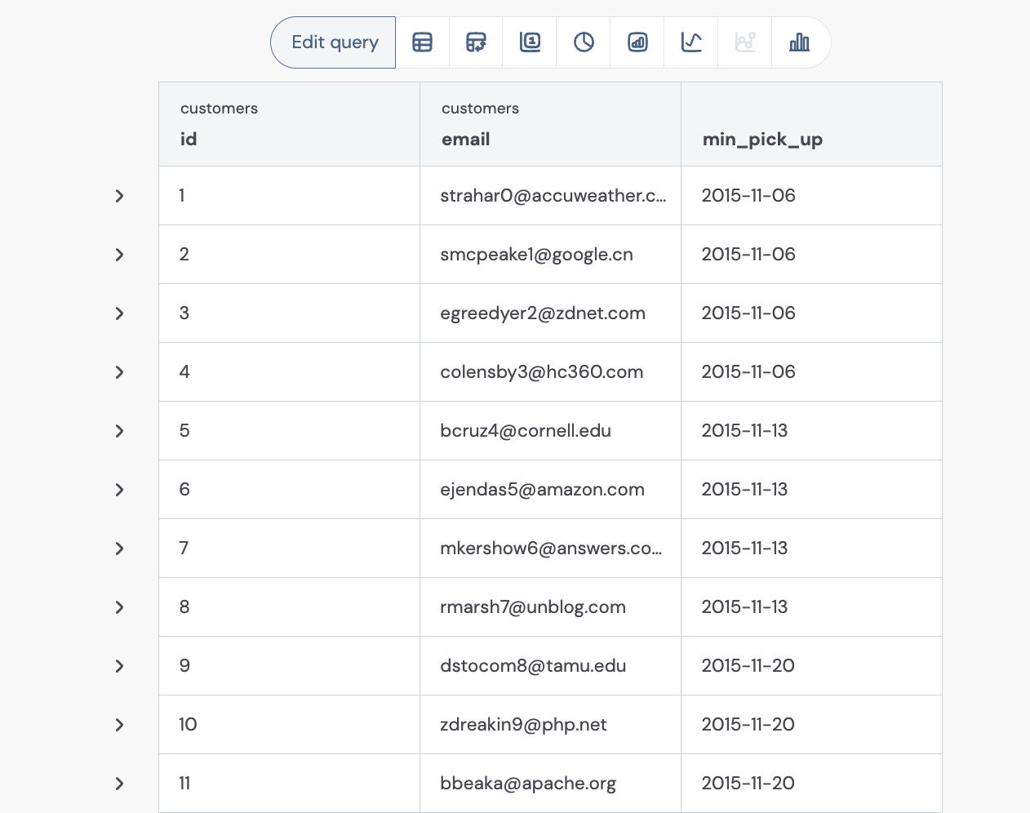Image resolution: width=1030 pixels, height=813 pixels.
Task: Expand the row with id 11
Action: click(x=120, y=784)
